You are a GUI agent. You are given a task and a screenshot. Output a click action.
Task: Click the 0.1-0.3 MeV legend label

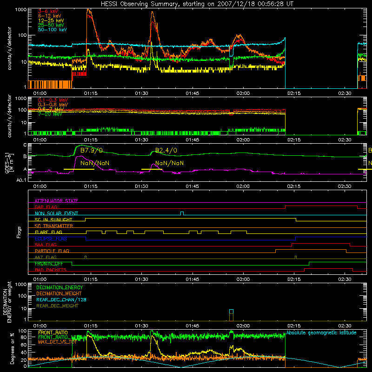(53, 100)
